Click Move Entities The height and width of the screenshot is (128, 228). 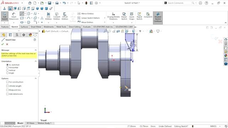click(85, 22)
